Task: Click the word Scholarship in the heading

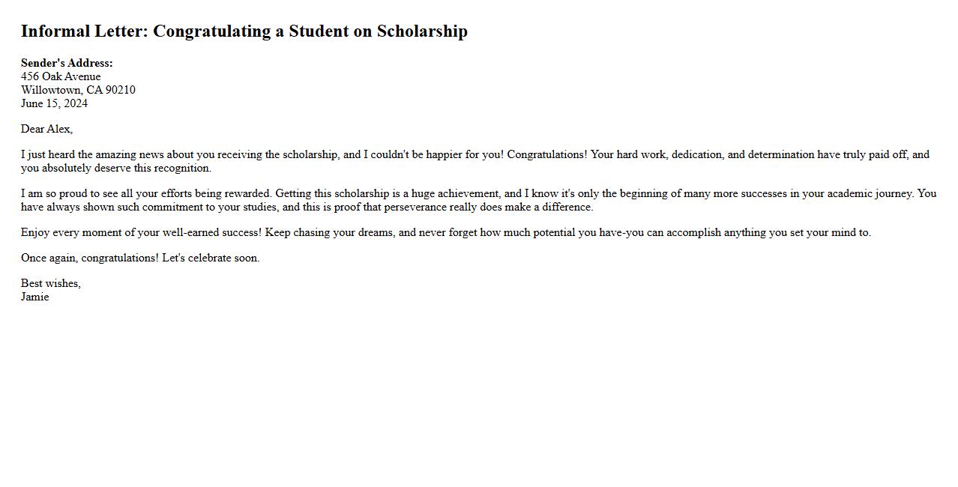Action: pyautogui.click(x=422, y=31)
